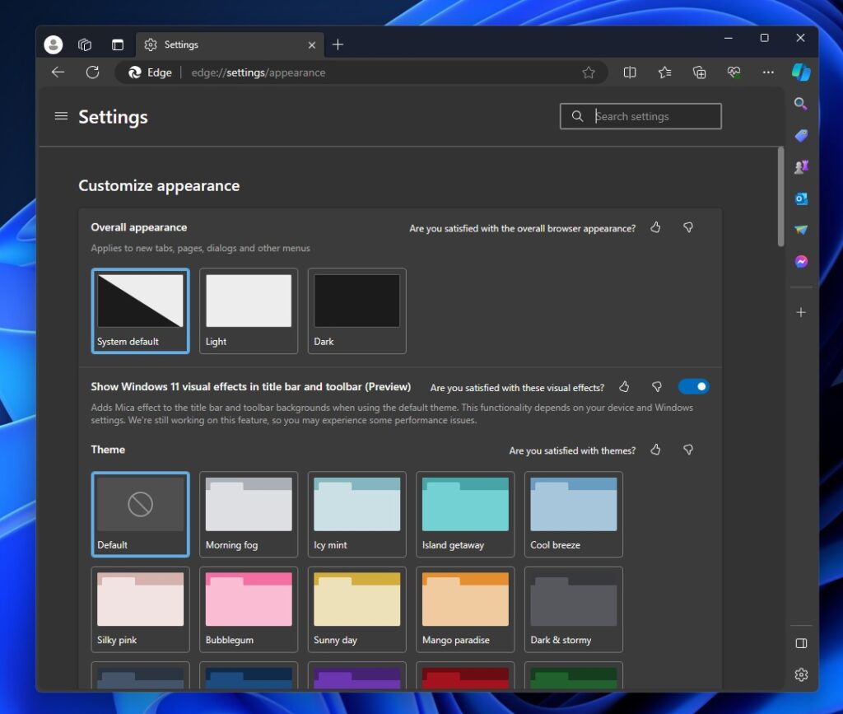Image resolution: width=843 pixels, height=714 pixels.
Task: Open the Settings hamburger menu
Action: pyautogui.click(x=61, y=116)
